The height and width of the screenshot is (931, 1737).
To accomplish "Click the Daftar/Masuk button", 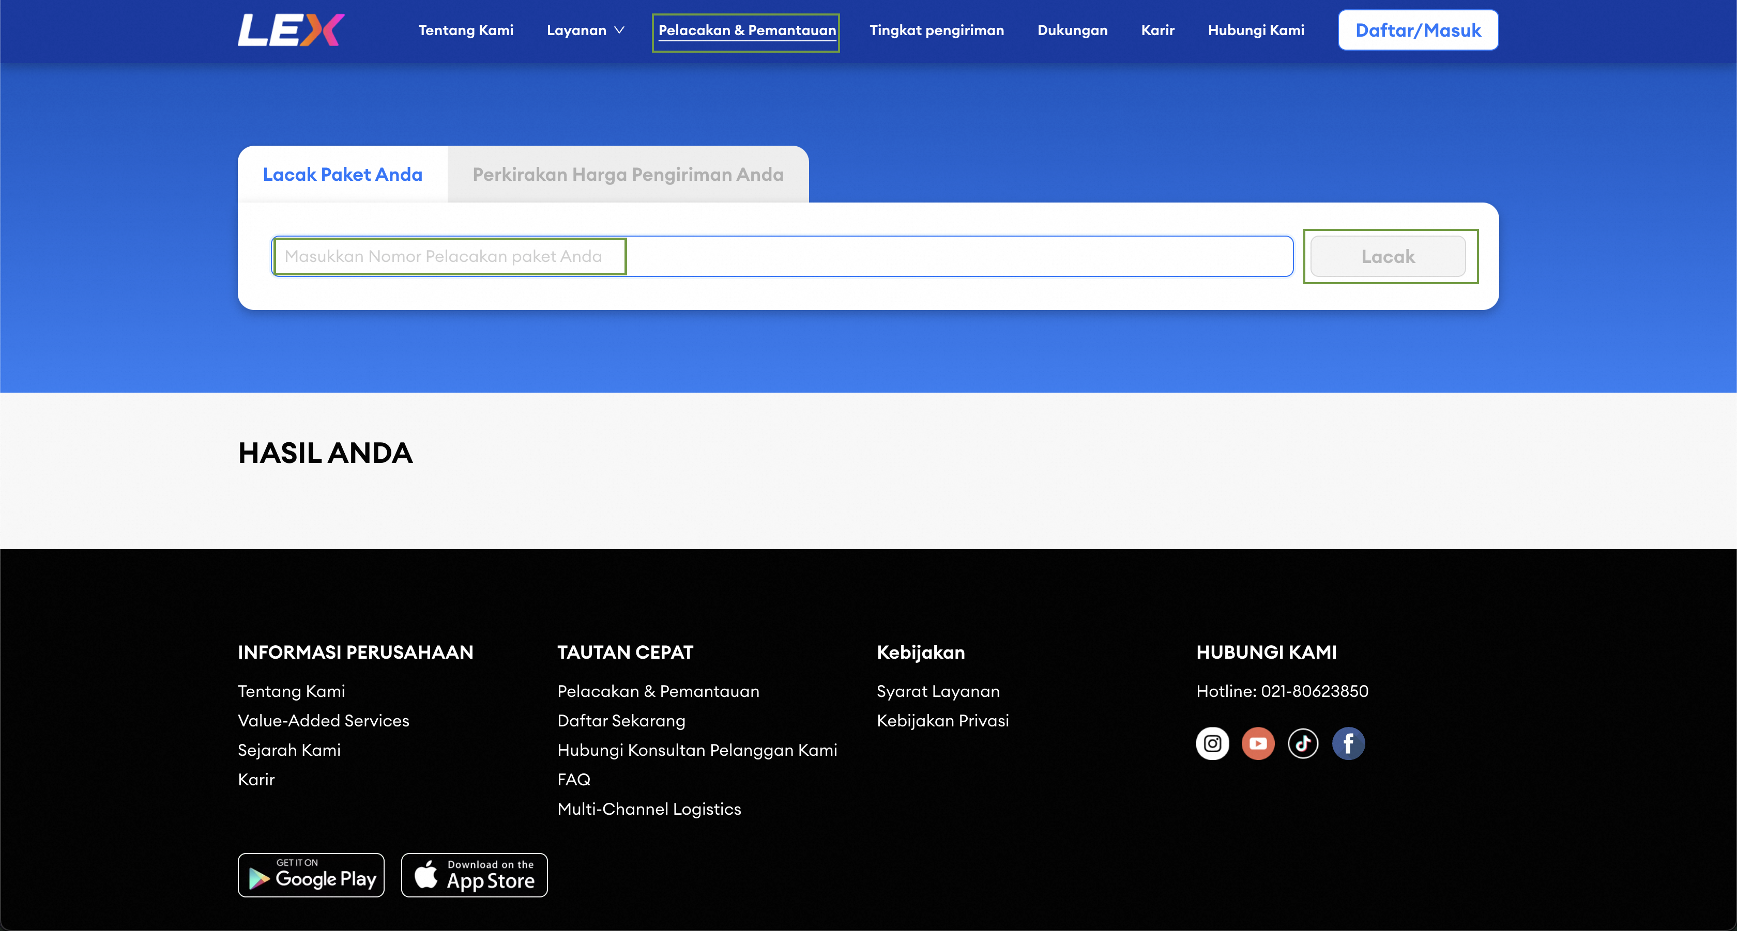I will [1418, 30].
